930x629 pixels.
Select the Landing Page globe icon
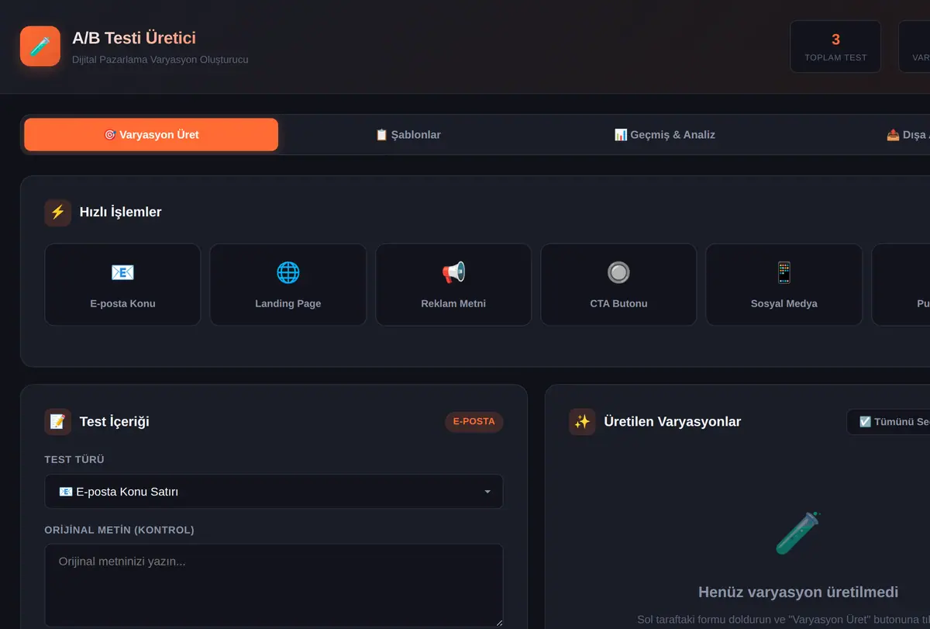click(288, 272)
